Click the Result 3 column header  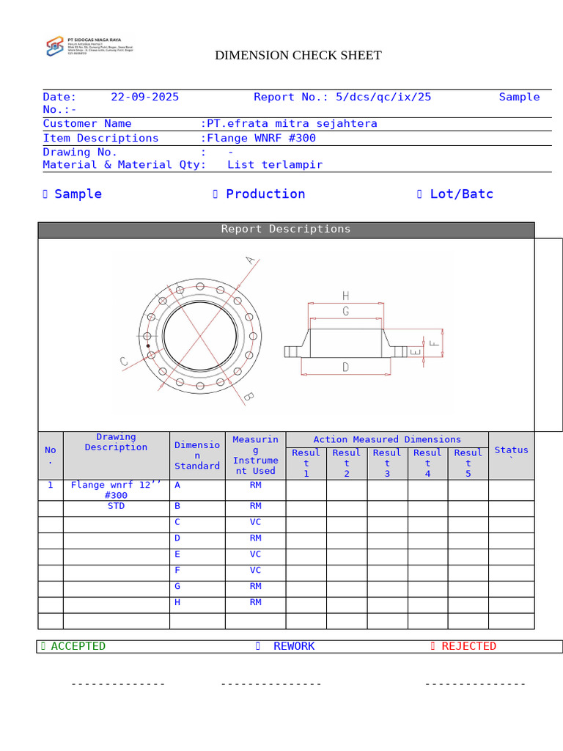[387, 464]
